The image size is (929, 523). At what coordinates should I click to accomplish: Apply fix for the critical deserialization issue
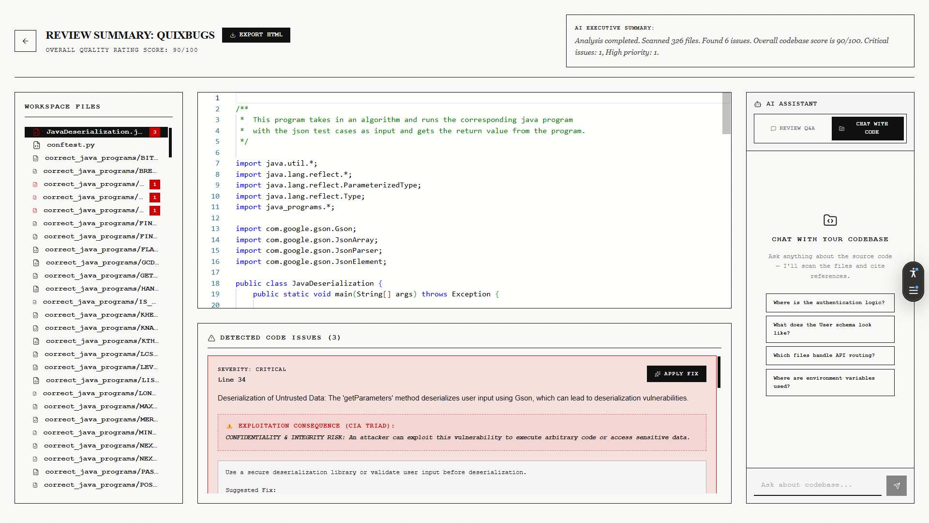point(676,374)
